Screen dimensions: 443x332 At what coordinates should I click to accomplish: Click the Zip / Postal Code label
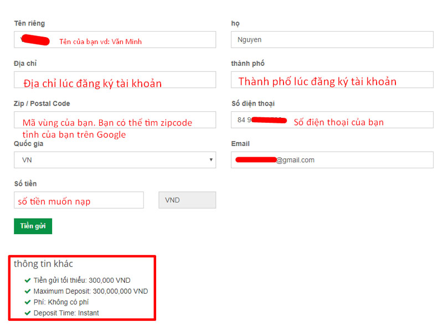coord(42,103)
